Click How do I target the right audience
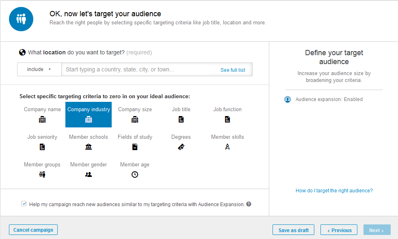 334,190
